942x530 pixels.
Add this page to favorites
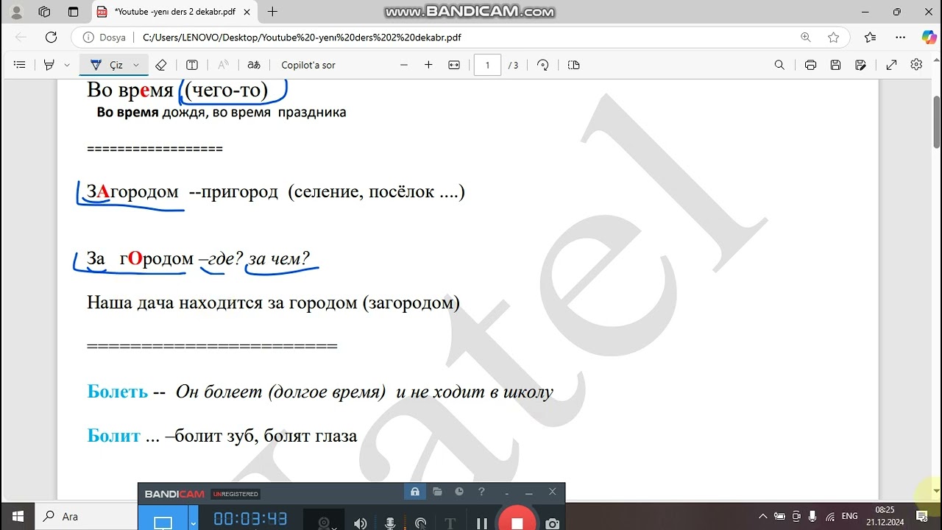[x=833, y=38]
